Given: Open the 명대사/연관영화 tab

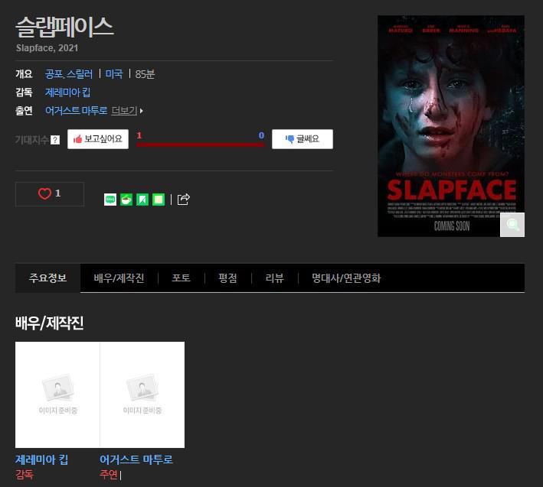Looking at the screenshot, I should (x=346, y=278).
